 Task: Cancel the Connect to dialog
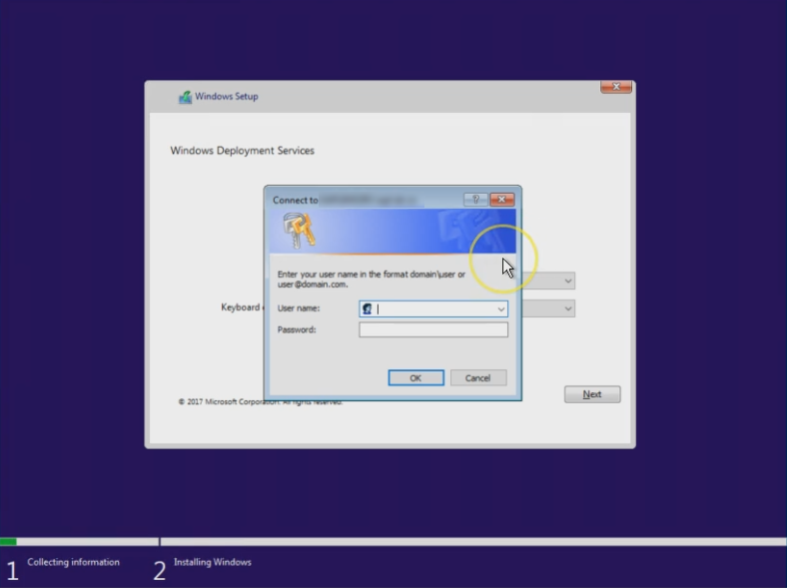click(x=477, y=377)
